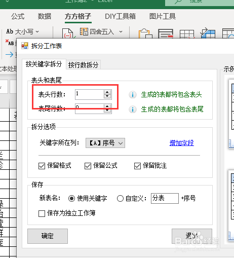The height and width of the screenshot is (258, 234).
Task: Click the table grid icon in ribbon
Action: (187, 34)
